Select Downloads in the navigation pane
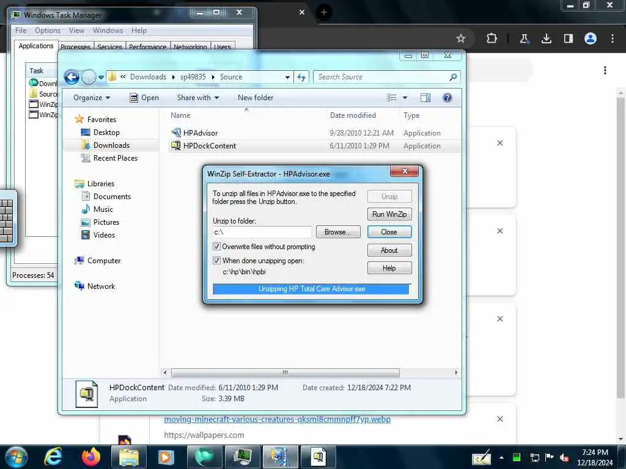The width and height of the screenshot is (626, 469). point(111,145)
